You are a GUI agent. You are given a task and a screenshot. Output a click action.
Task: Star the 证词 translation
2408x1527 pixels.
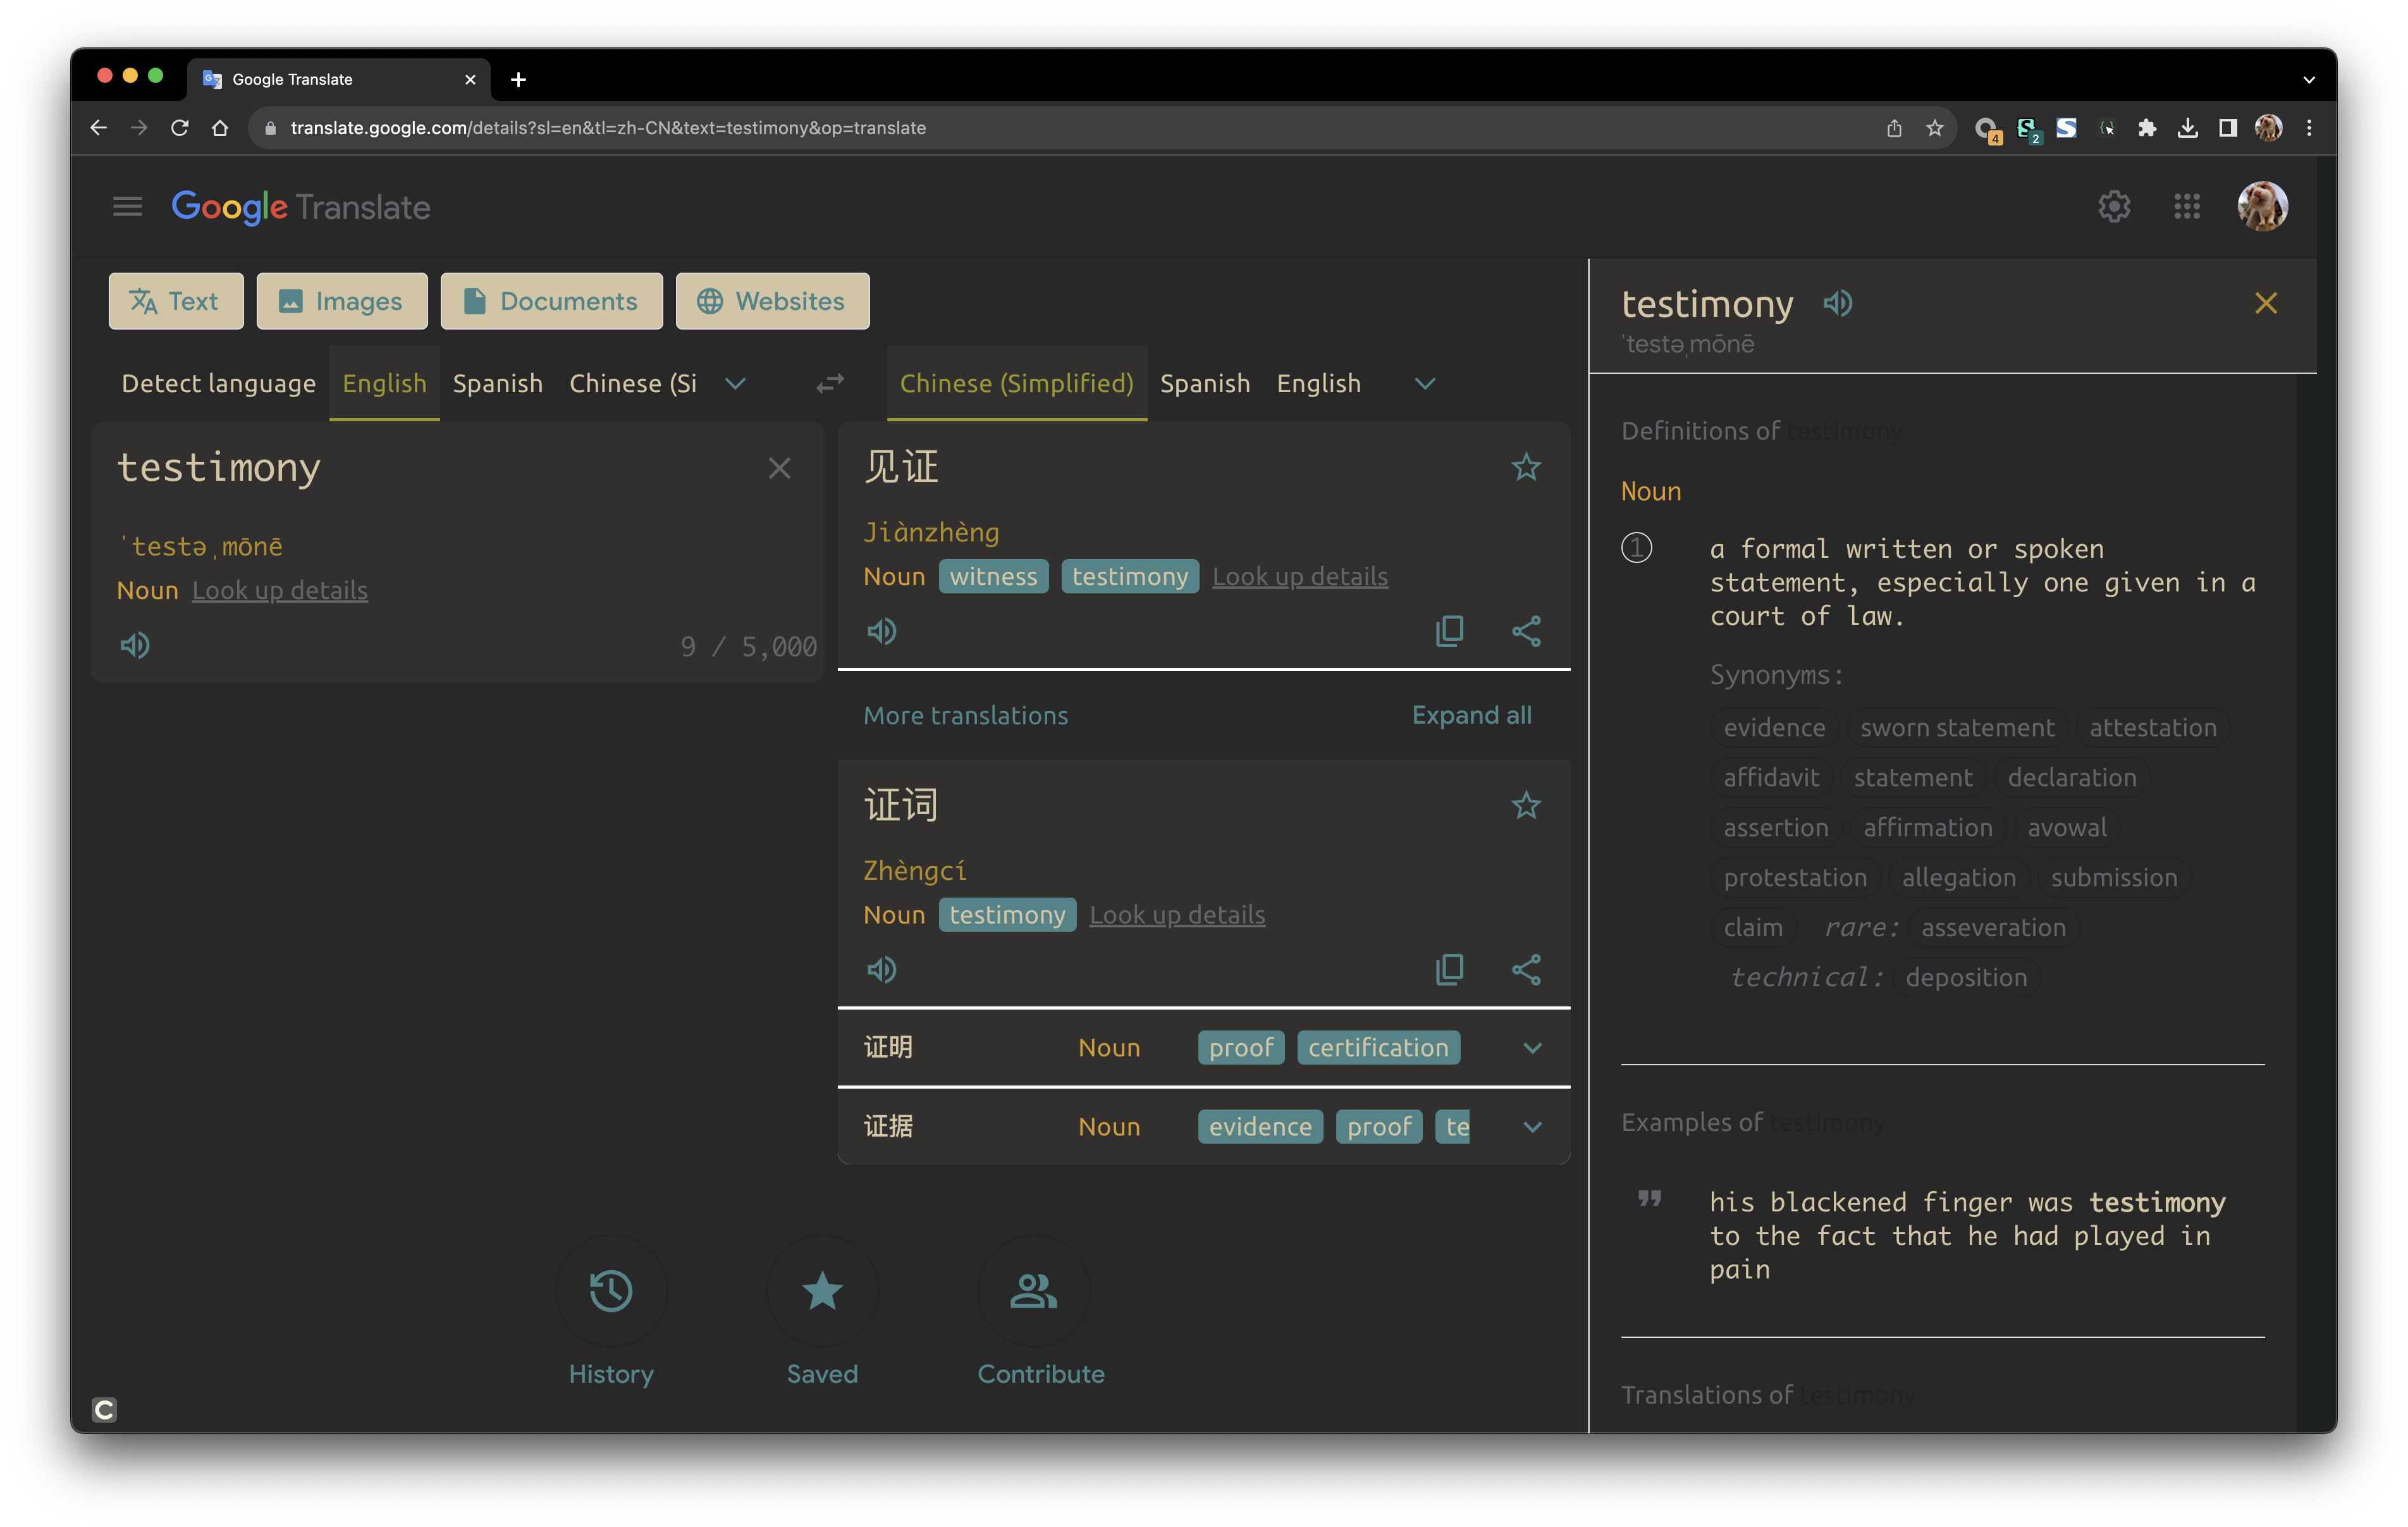(x=1525, y=805)
